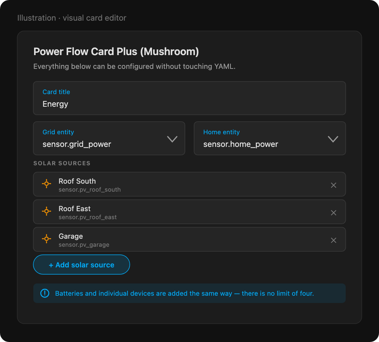Select the Garage source name
The image size is (379, 342).
[71, 236]
